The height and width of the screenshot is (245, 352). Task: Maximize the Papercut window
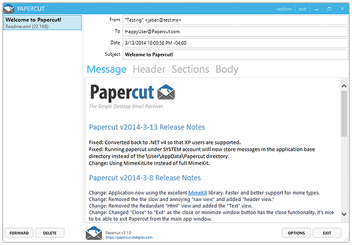tap(329, 9)
